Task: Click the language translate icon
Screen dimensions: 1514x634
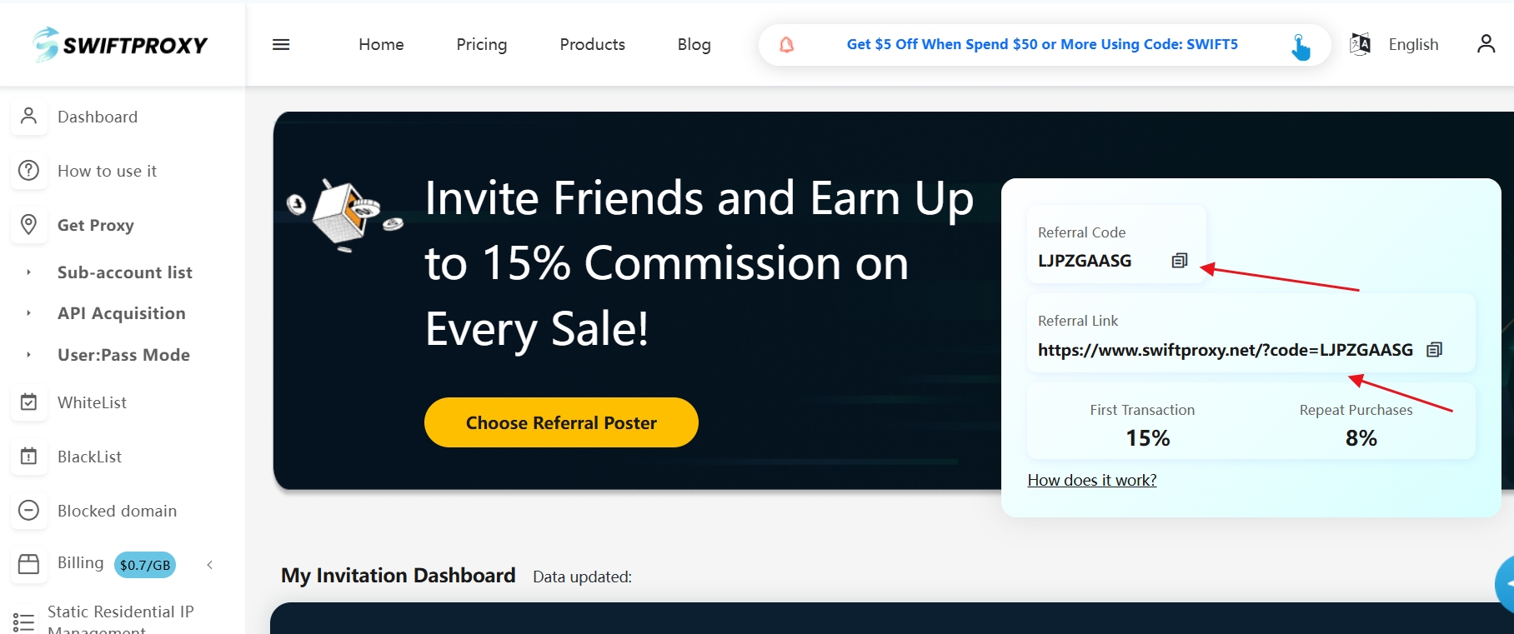Action: click(x=1360, y=44)
